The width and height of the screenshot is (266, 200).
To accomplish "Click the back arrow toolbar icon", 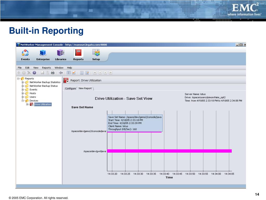I will tap(61, 73).
